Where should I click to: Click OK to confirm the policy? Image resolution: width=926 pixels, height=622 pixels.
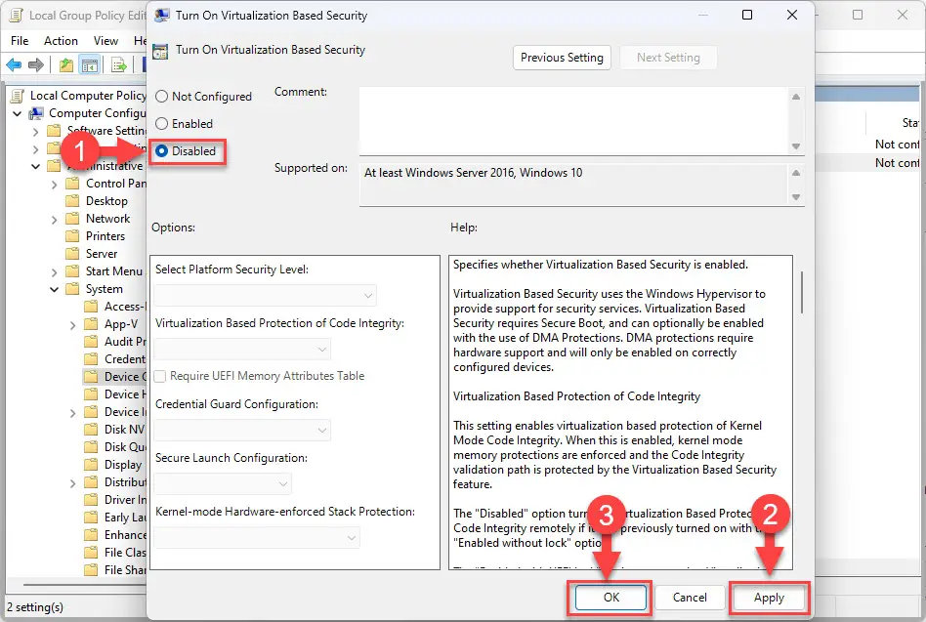click(611, 598)
